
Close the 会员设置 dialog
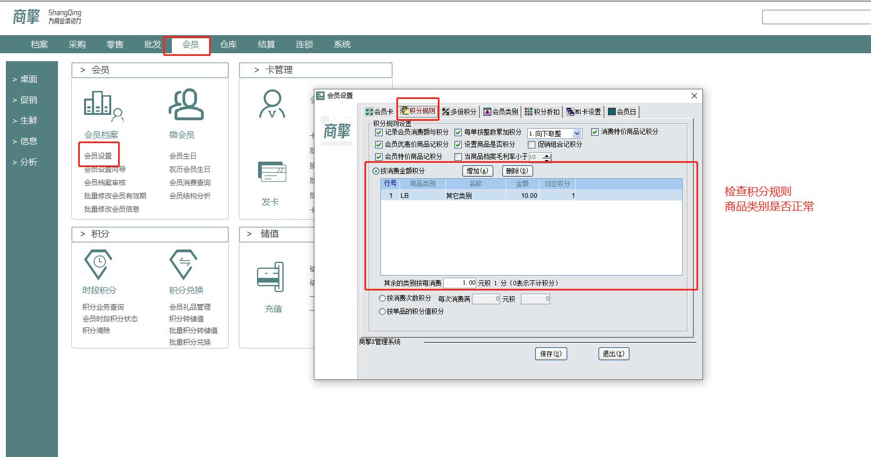pyautogui.click(x=694, y=96)
